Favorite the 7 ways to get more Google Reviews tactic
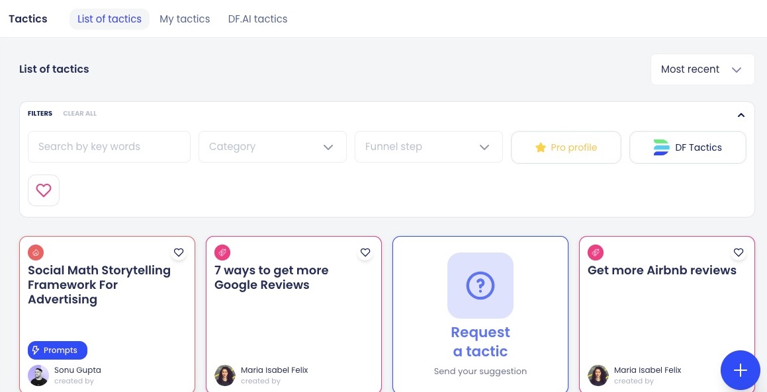The width and height of the screenshot is (767, 392). [365, 252]
